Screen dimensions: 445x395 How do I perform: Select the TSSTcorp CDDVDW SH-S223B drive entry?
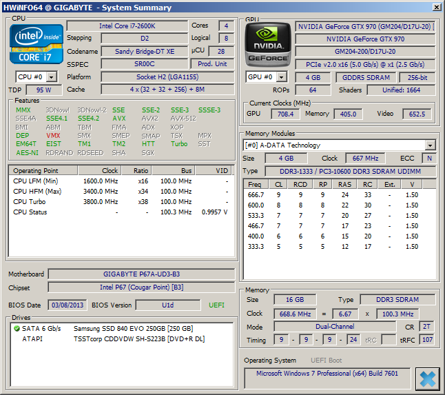click(x=121, y=339)
